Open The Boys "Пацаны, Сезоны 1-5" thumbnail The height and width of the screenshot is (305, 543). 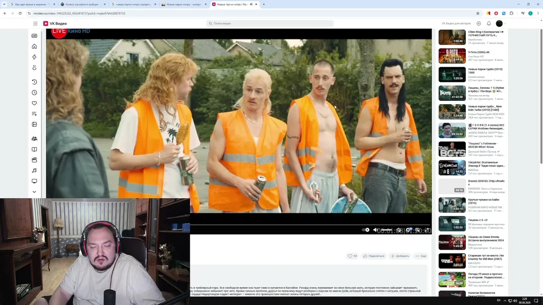click(x=452, y=93)
